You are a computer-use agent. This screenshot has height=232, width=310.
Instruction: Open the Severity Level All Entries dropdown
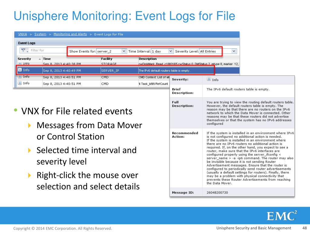pos(234,51)
